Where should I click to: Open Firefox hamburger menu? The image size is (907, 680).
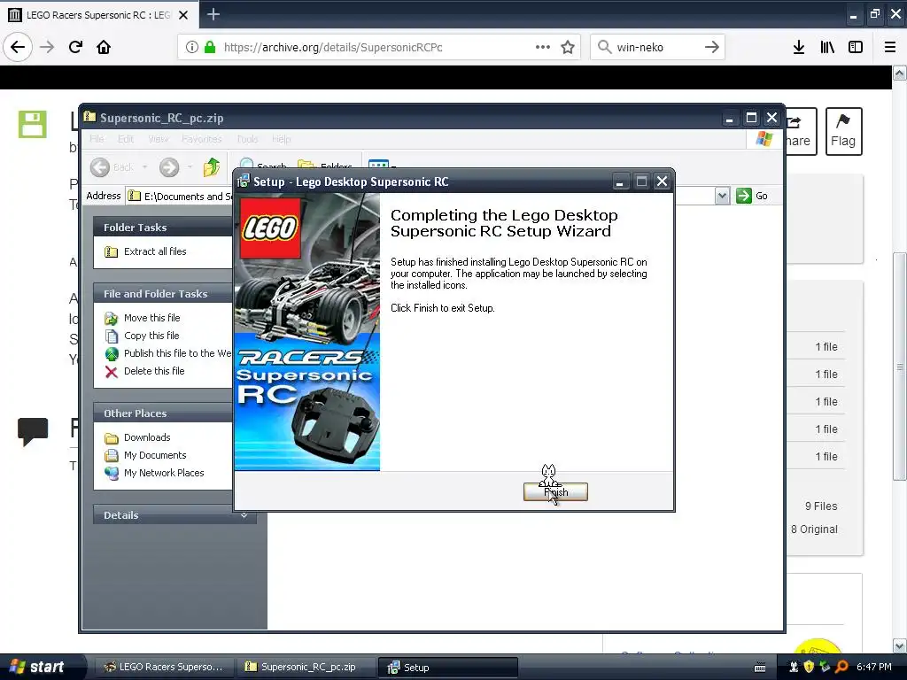point(890,47)
